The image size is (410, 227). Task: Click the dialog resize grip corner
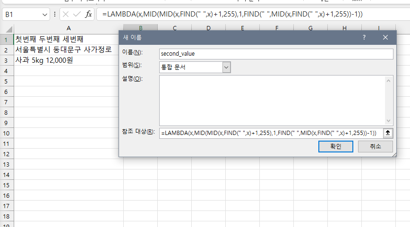[394, 155]
